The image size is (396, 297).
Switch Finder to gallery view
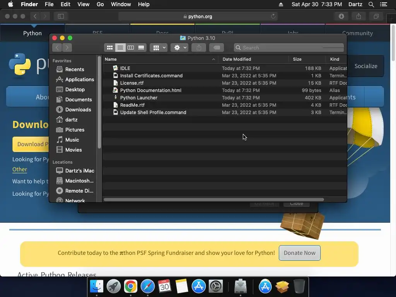tap(141, 48)
